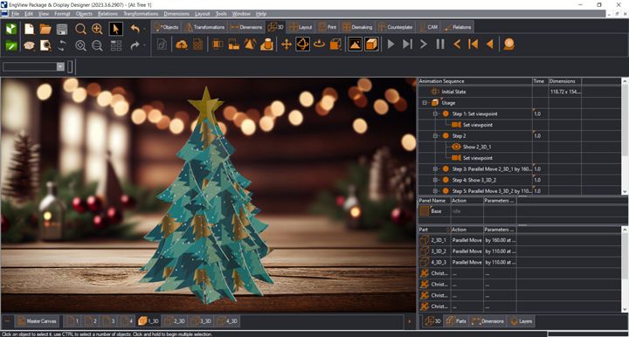
Task: Jump to the animation start
Action: pyautogui.click(x=473, y=44)
